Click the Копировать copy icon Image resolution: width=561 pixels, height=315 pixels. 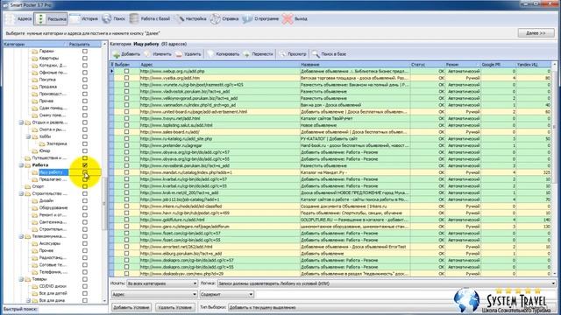point(211,54)
